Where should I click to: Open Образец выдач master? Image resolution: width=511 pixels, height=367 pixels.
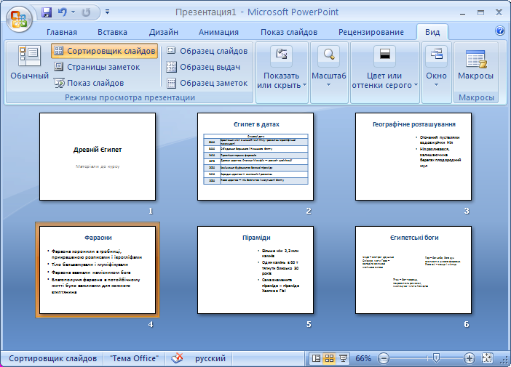pyautogui.click(x=203, y=67)
